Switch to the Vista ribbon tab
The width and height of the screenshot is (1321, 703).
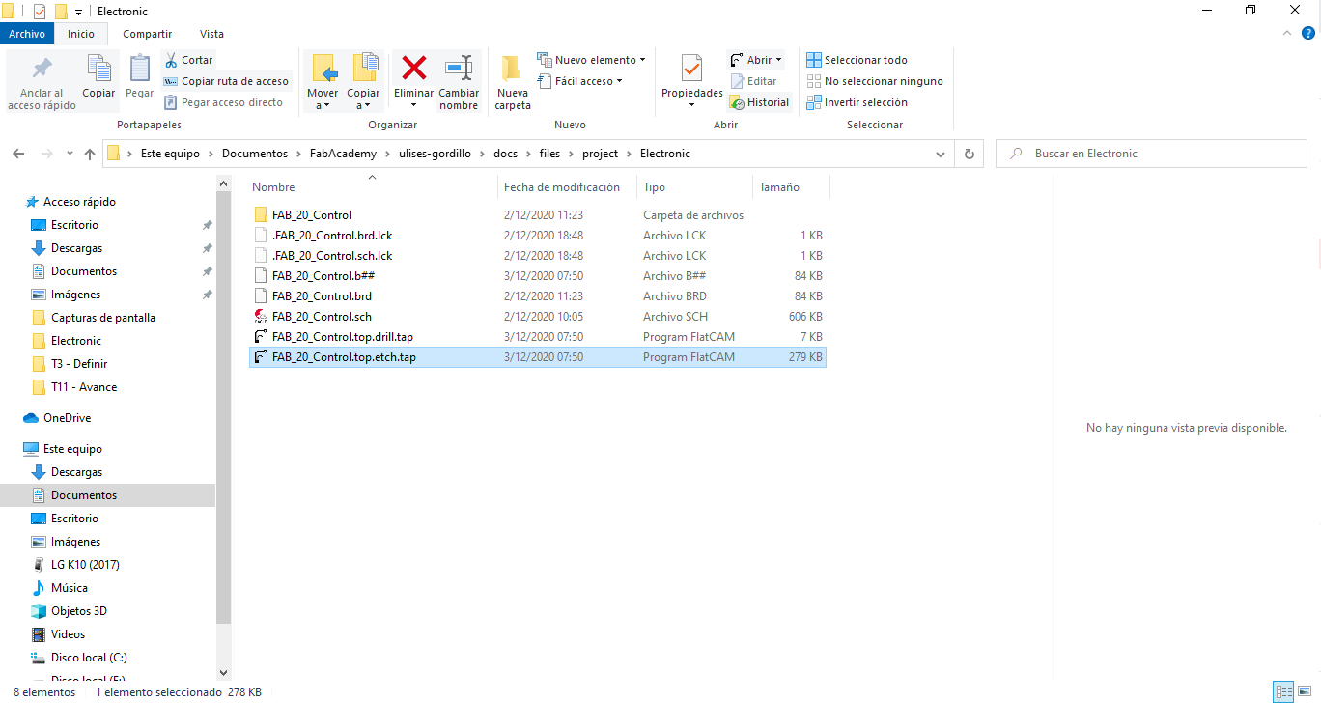[x=211, y=34]
